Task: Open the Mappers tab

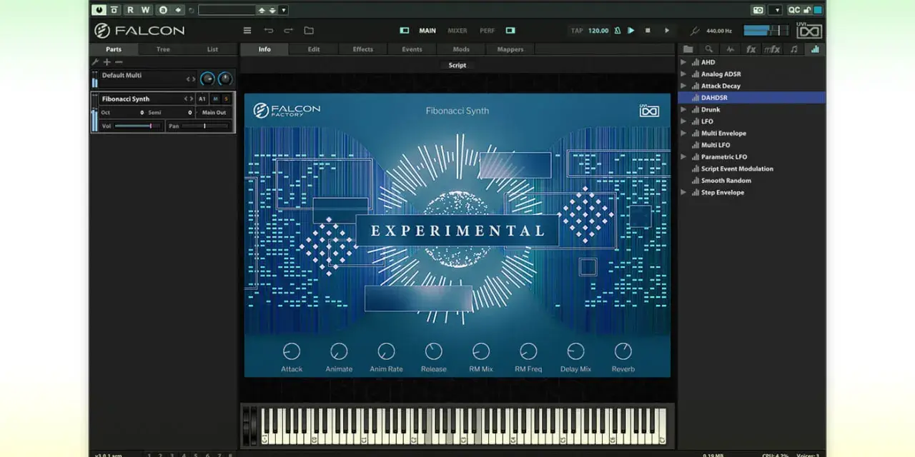Action: [510, 49]
